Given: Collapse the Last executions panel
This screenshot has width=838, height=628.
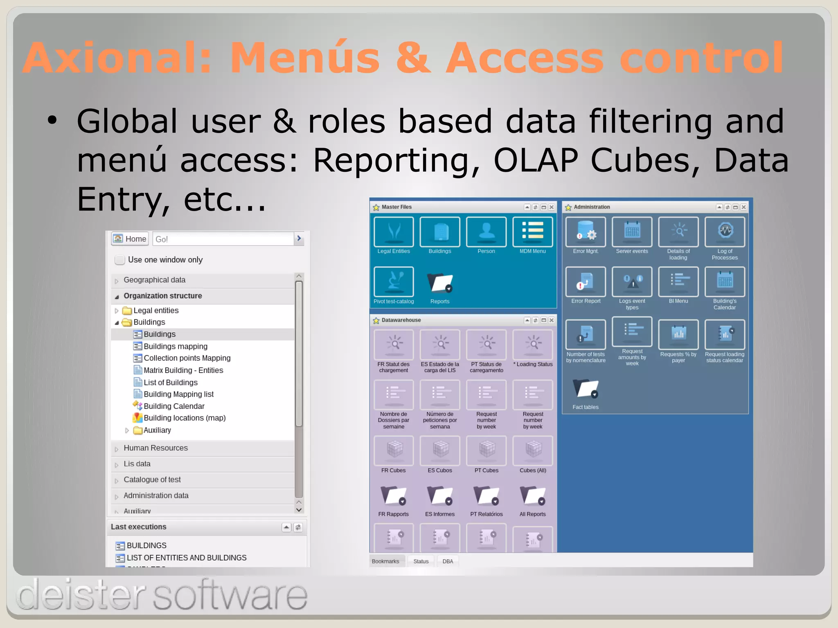Looking at the screenshot, I should (x=286, y=527).
